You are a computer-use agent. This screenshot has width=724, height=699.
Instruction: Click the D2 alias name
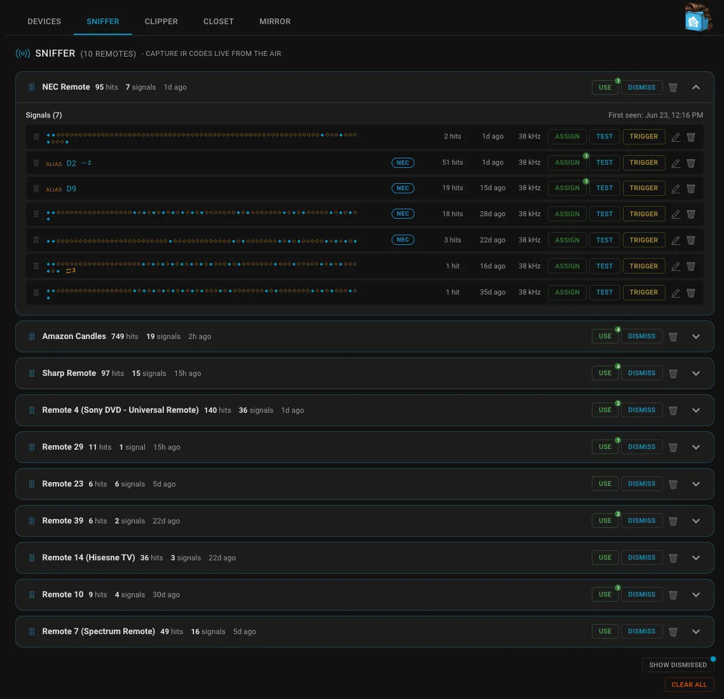pyautogui.click(x=71, y=163)
